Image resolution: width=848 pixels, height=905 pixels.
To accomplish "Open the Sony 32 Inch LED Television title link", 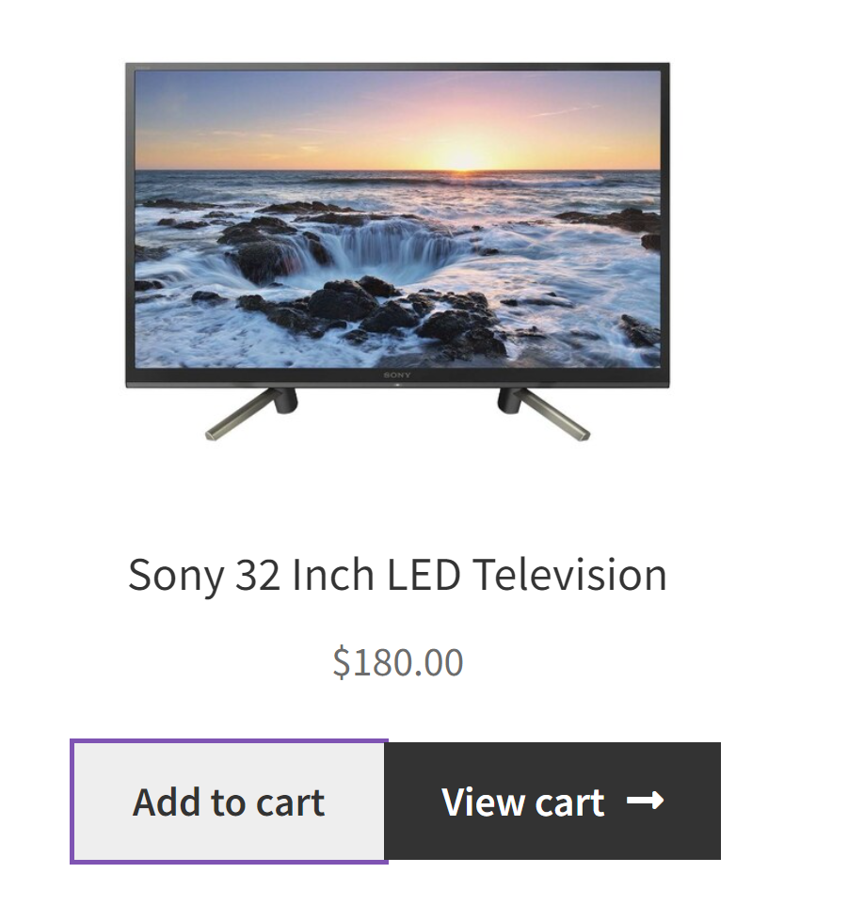I will tap(397, 575).
